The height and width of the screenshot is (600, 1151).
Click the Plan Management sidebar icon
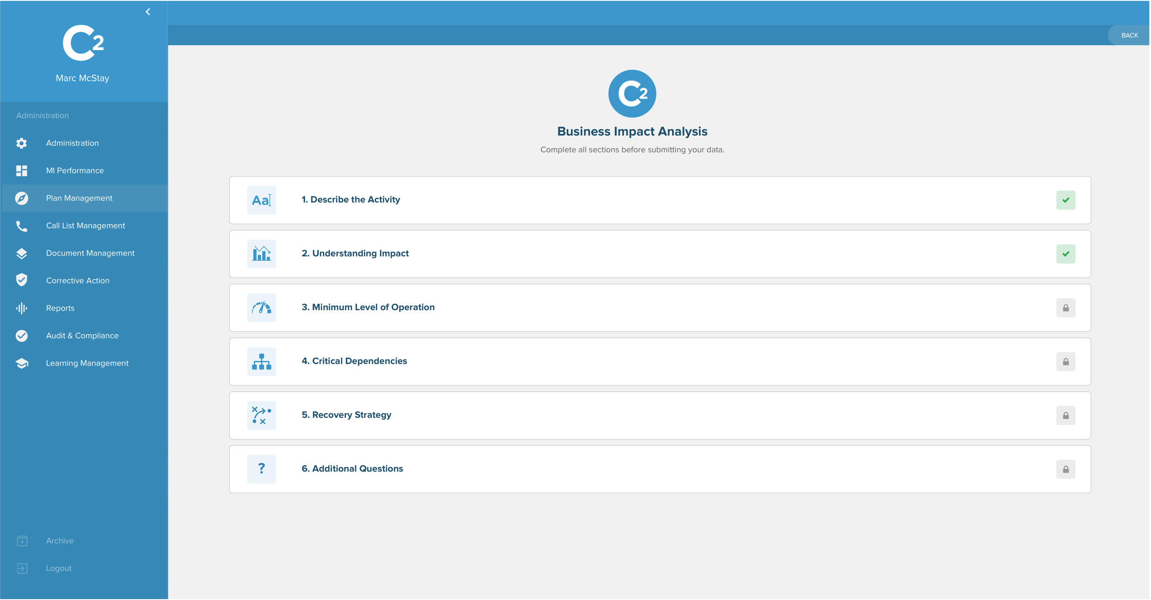point(21,198)
